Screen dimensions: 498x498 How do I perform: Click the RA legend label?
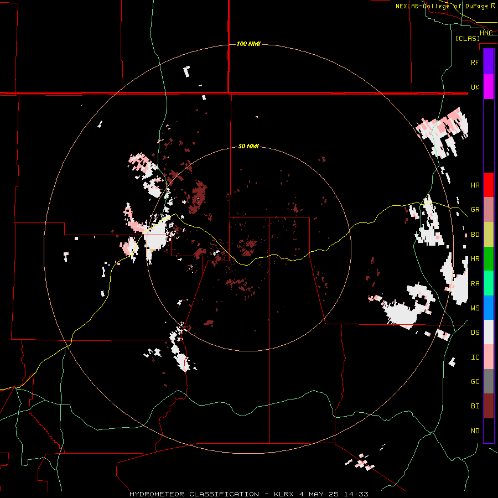[475, 284]
